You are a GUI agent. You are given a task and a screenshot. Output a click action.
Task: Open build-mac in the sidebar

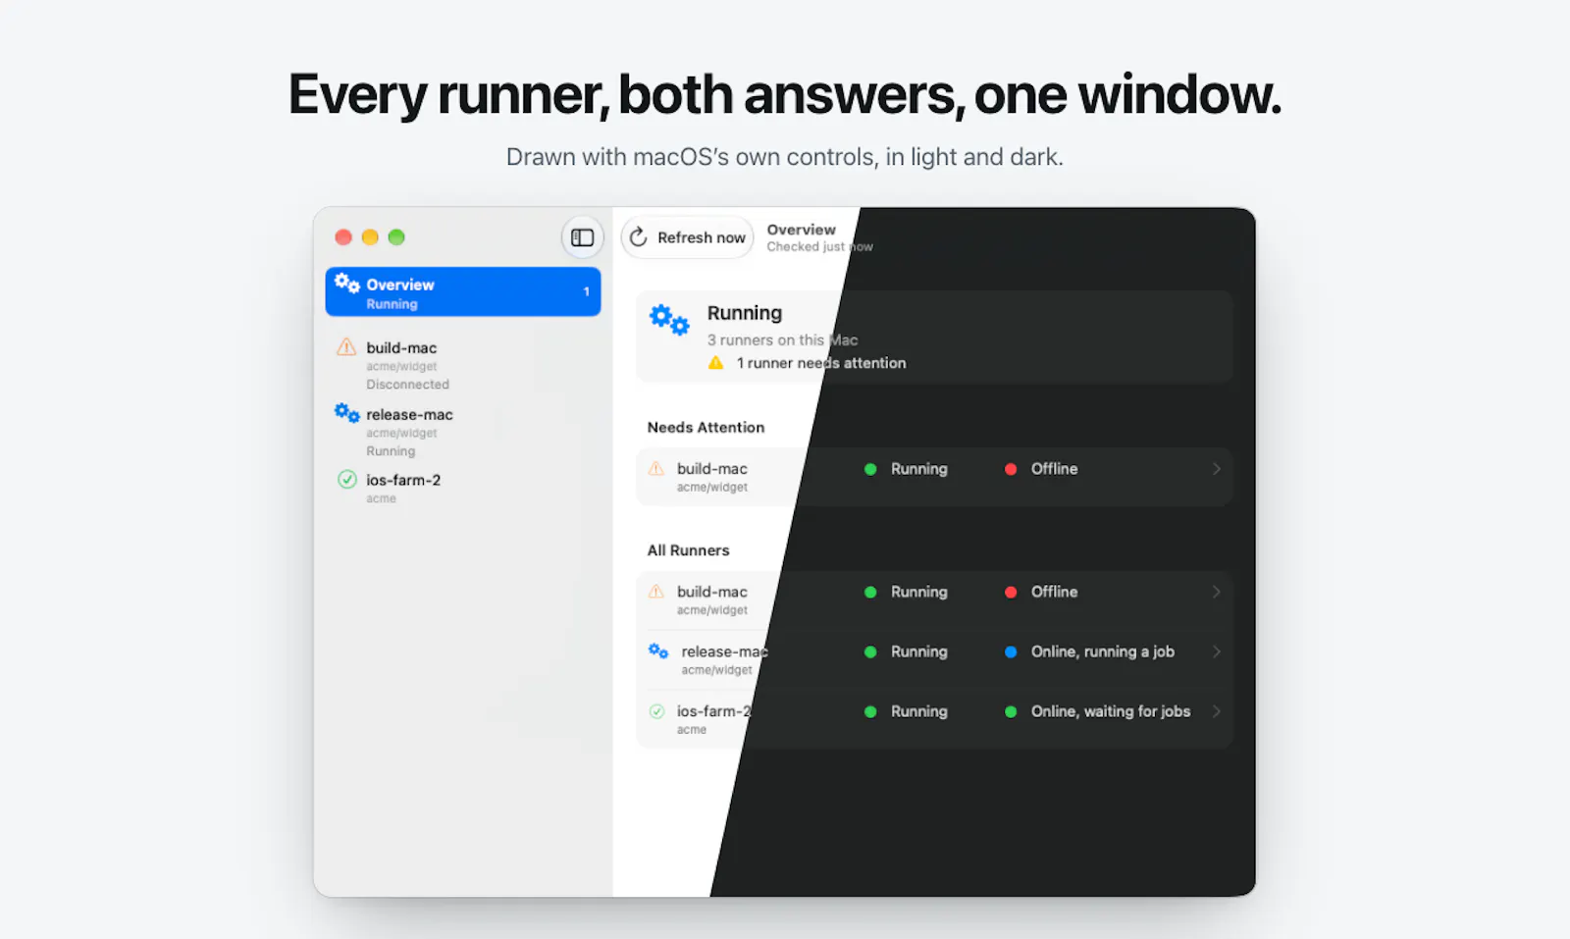(463, 365)
